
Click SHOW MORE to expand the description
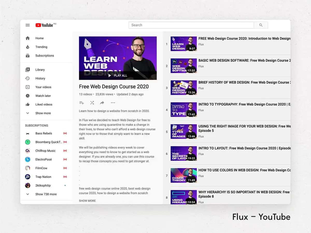click(x=87, y=200)
